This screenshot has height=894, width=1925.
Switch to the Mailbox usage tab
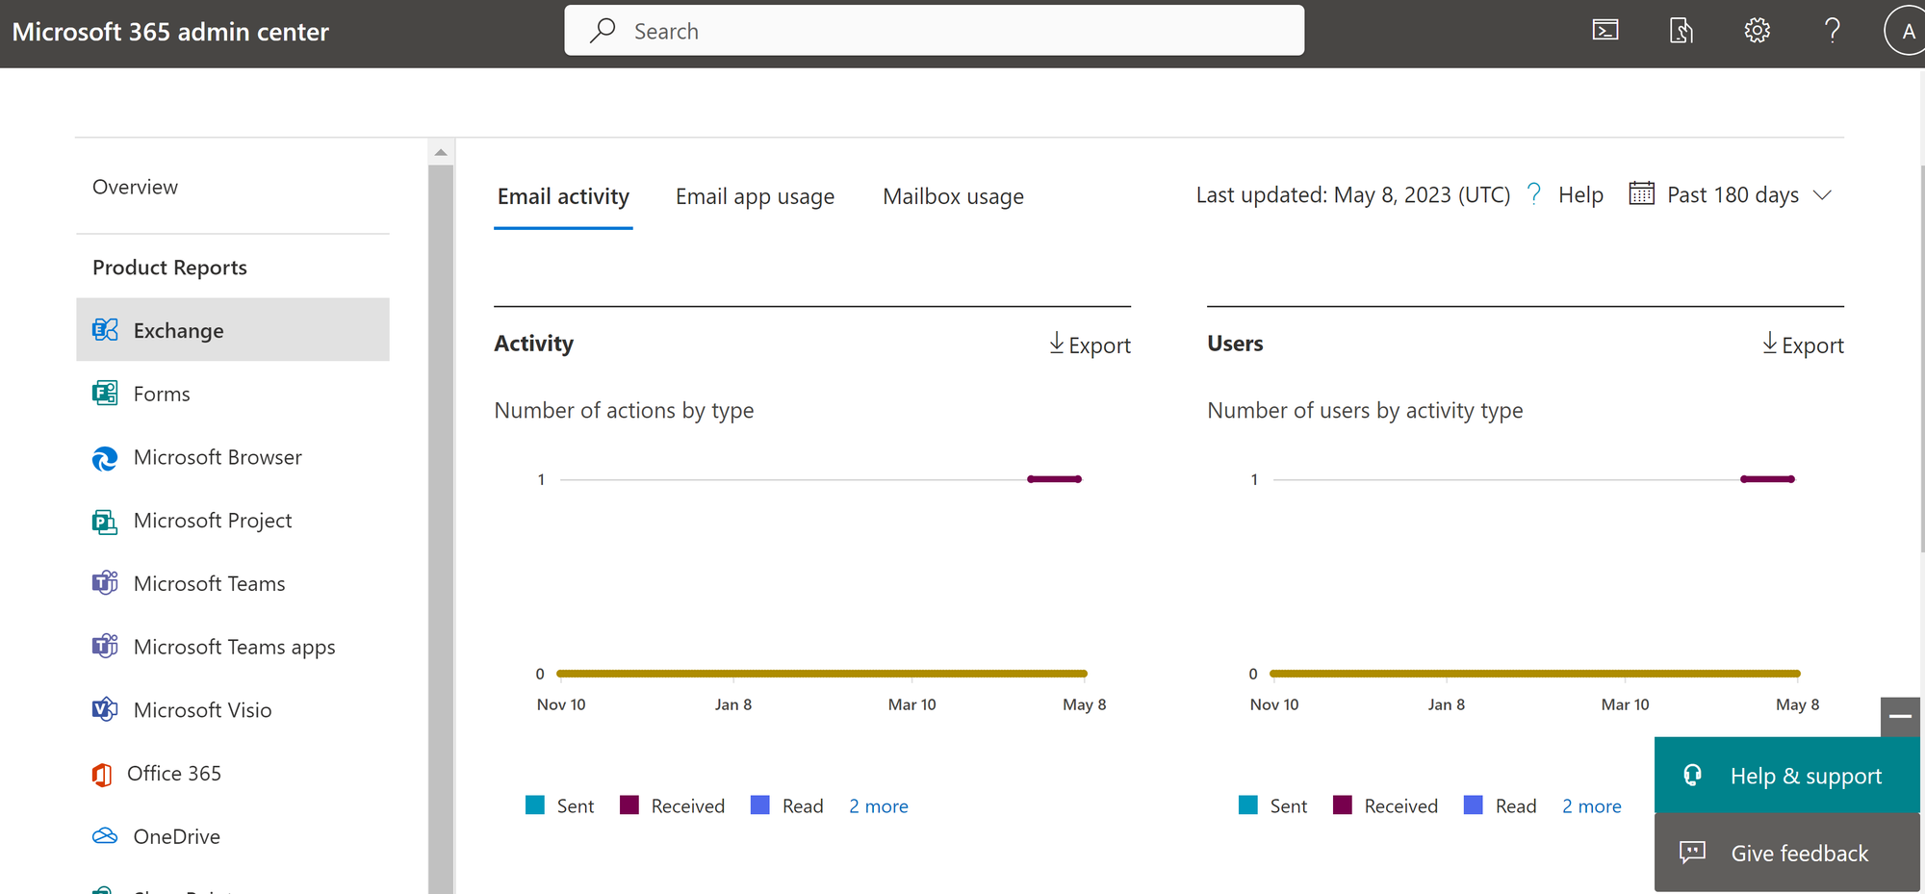953,196
